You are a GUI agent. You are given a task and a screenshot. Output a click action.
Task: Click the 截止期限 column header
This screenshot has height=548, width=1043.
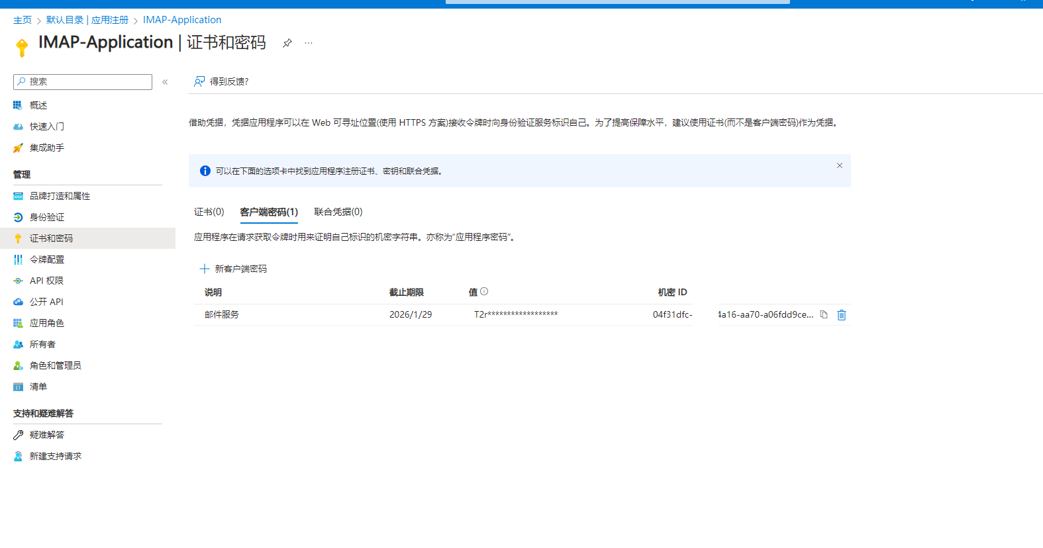coord(407,292)
